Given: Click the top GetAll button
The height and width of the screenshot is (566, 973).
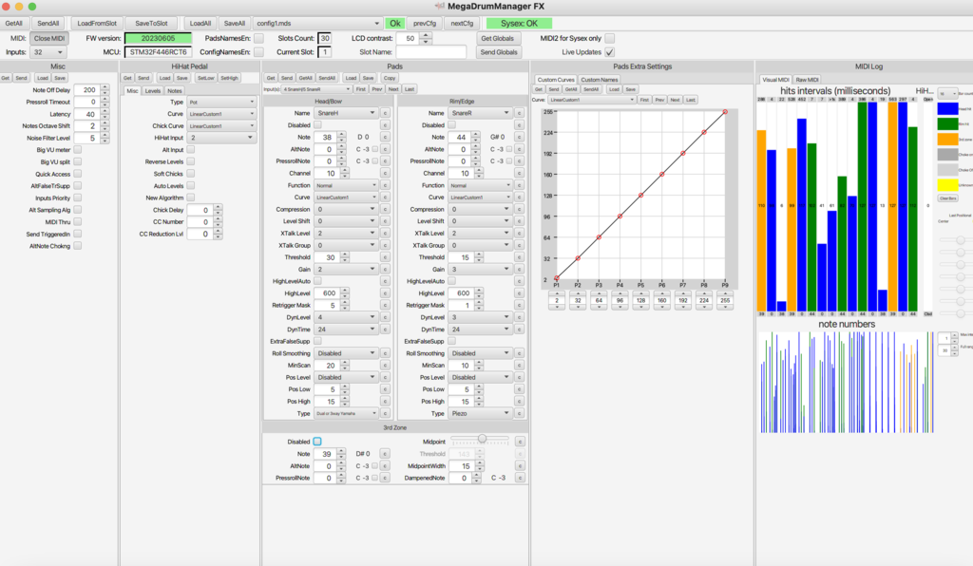Looking at the screenshot, I should pos(13,24).
